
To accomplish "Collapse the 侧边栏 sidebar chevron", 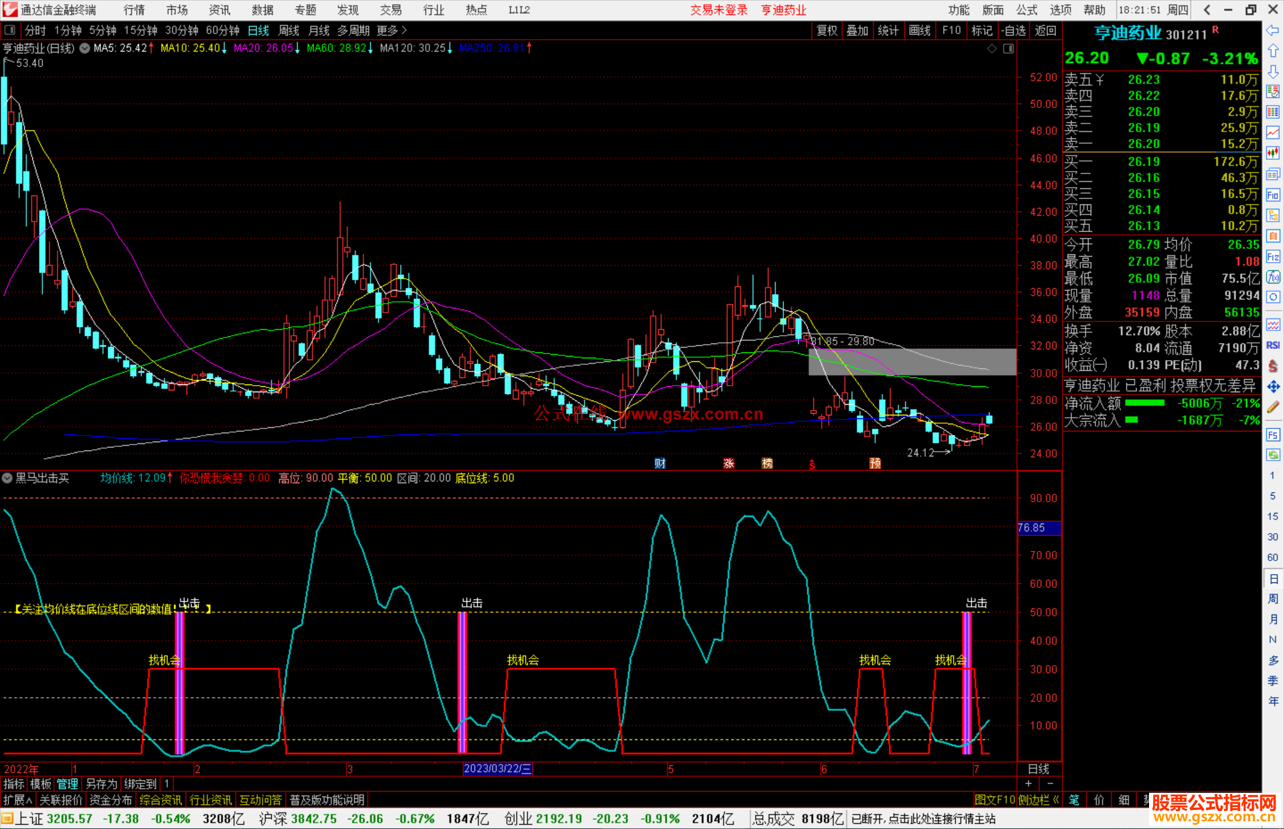I will click(x=1056, y=800).
